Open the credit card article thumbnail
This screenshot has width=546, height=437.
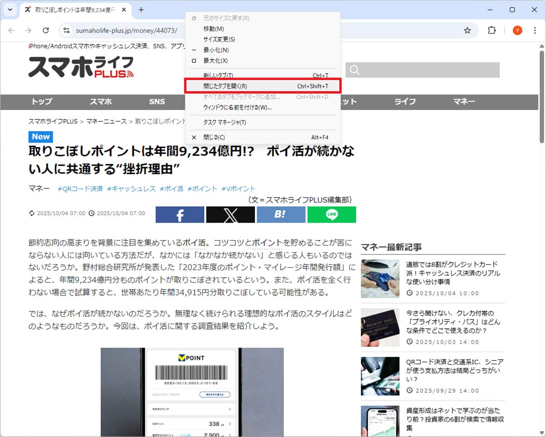tap(380, 279)
